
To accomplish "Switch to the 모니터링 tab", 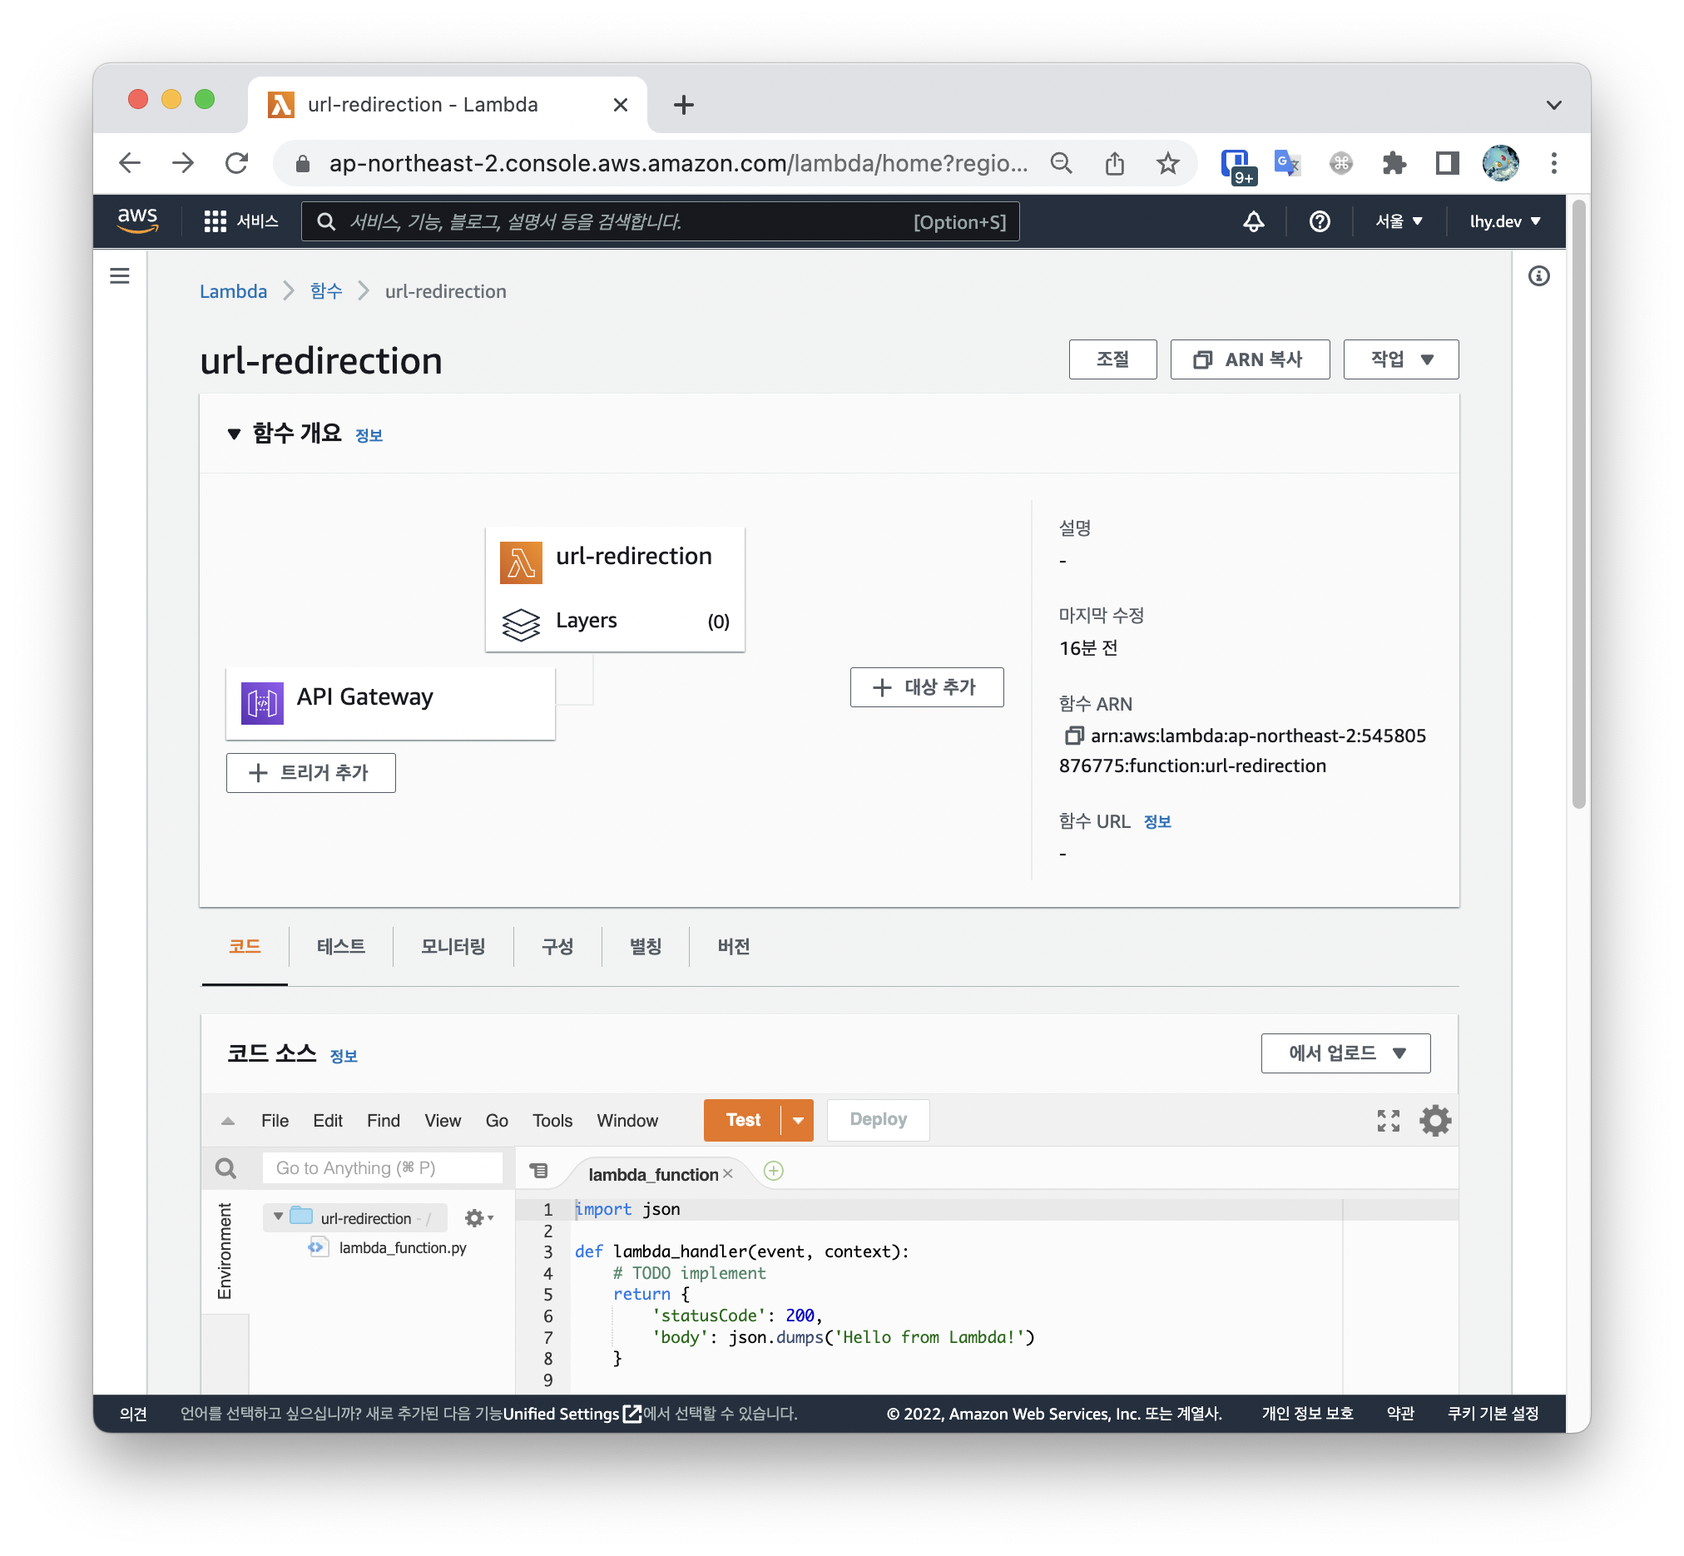I will [x=453, y=946].
